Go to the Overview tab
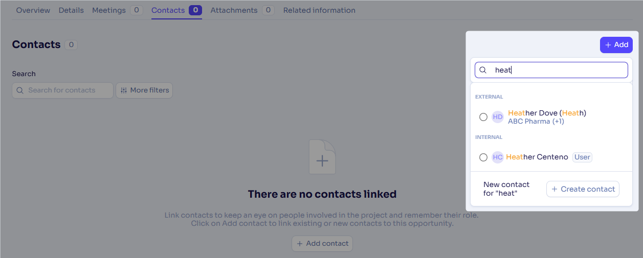 tap(33, 10)
